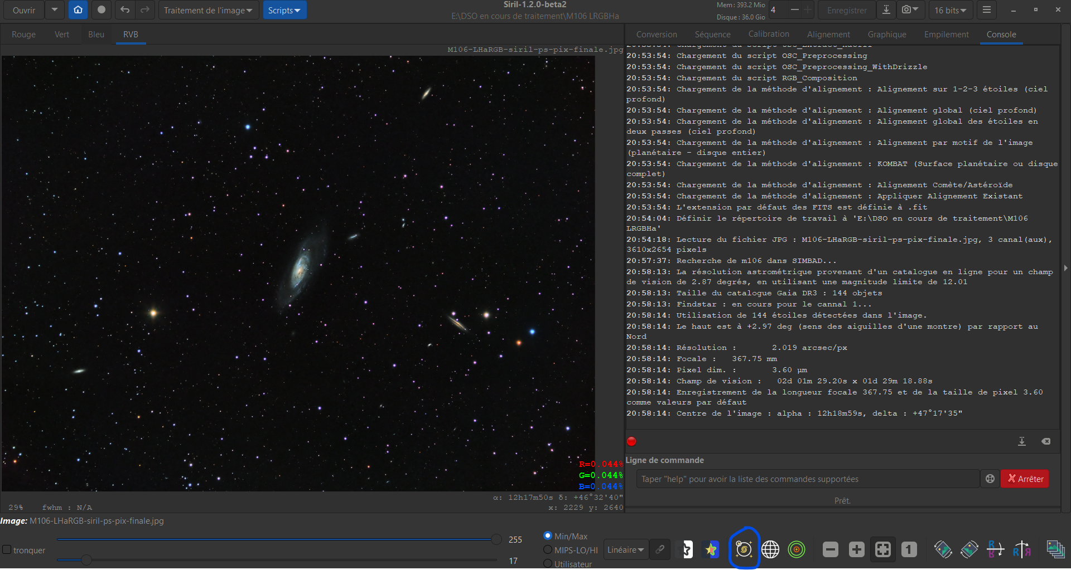Select the MIPS-LO/HI radio button
Screen dimensions: 1071x570
[x=548, y=550]
